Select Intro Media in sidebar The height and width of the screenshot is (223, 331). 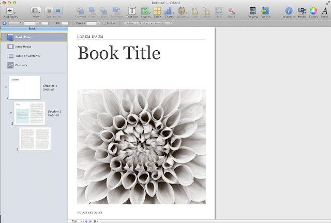tap(34, 47)
